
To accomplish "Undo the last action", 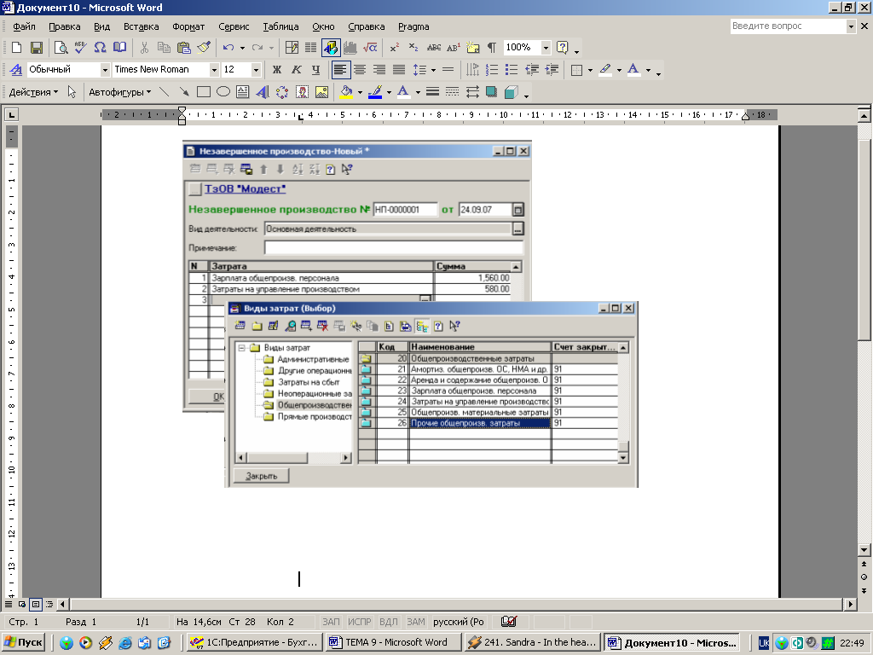I will tap(228, 48).
